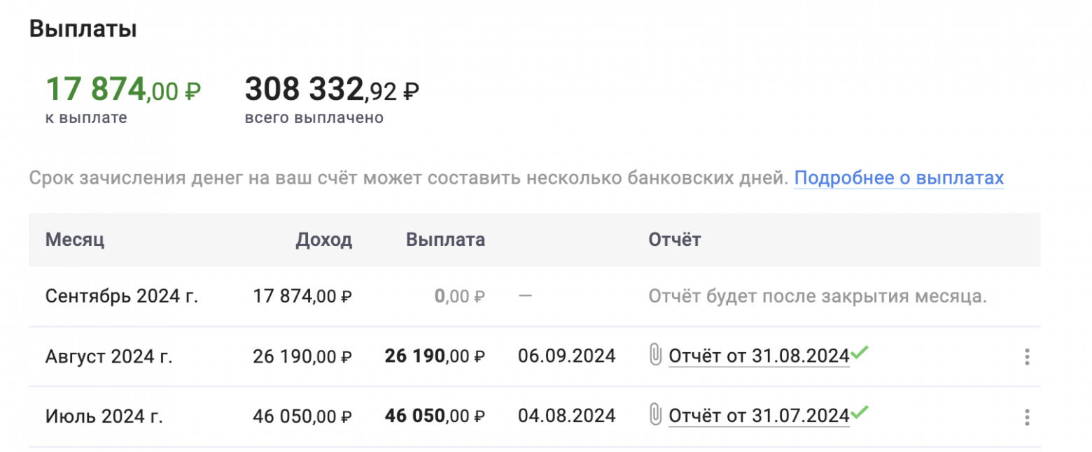The image size is (1092, 452).
Task: Click the "всего выплачено" total 308 332,92 ₽
Action: point(332,90)
